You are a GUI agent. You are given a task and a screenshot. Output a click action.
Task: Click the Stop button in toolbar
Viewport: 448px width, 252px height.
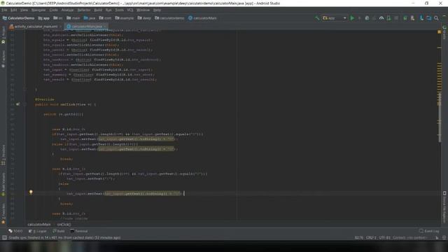click(396, 18)
